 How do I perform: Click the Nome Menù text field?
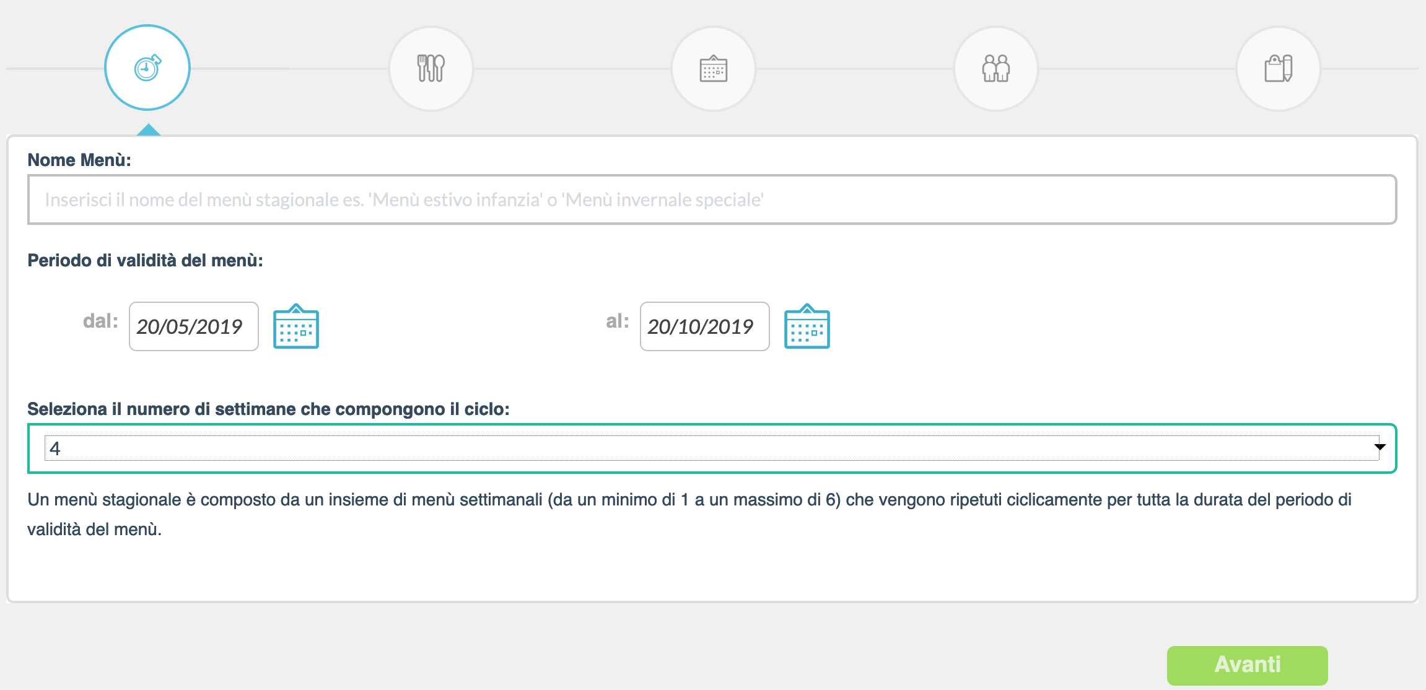712,199
